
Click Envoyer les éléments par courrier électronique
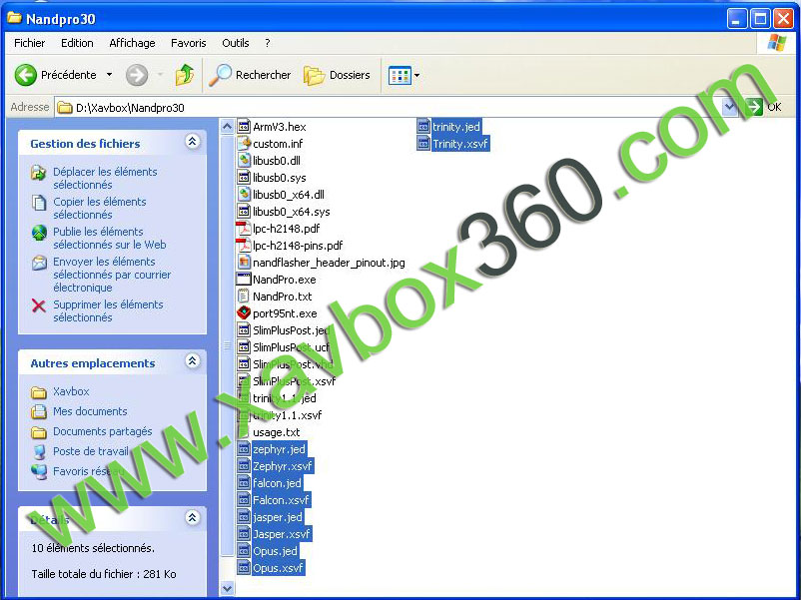[112, 275]
